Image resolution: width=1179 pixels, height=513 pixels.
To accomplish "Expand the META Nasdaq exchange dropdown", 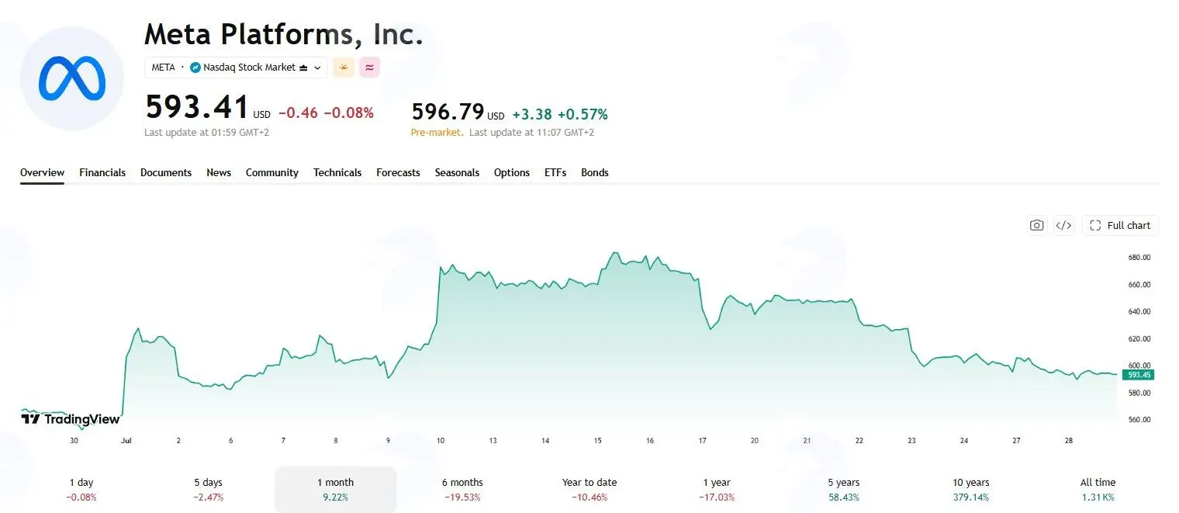I will point(236,68).
